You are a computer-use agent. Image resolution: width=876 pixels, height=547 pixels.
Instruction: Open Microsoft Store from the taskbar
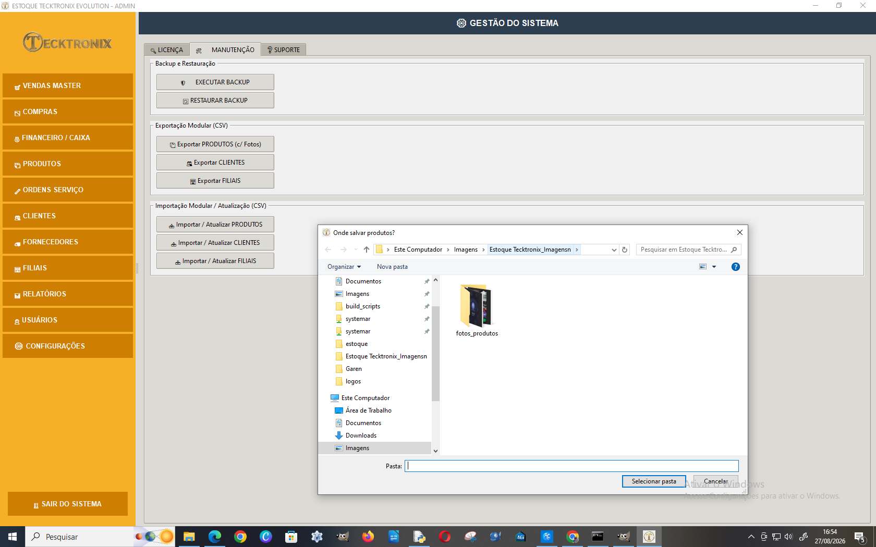pyautogui.click(x=291, y=537)
